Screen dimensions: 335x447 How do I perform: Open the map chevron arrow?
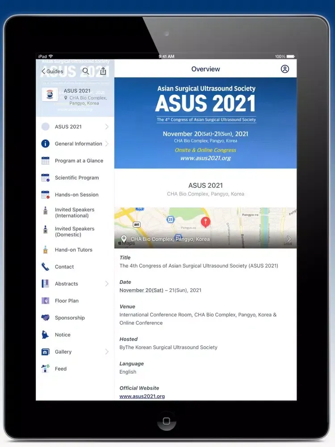click(x=289, y=239)
